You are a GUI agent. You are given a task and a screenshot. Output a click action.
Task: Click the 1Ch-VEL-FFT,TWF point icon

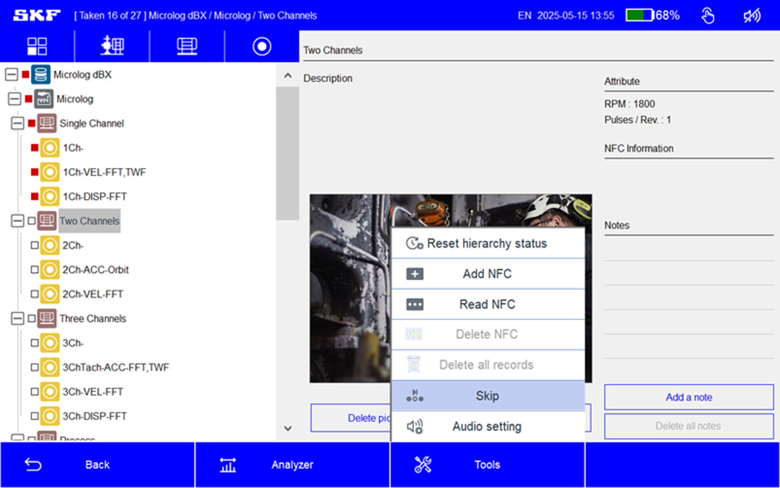50,172
